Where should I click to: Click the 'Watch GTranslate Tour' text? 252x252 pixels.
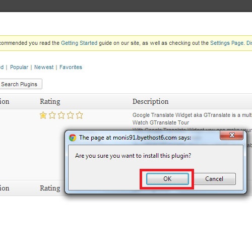click(x=161, y=122)
